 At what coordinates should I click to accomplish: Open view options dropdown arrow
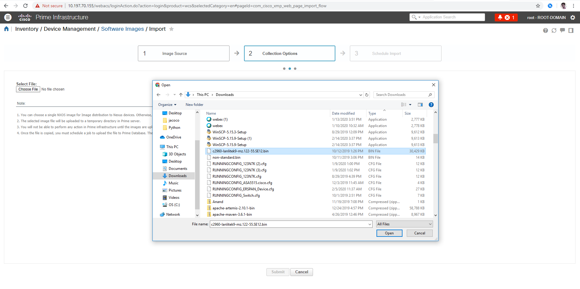pyautogui.click(x=410, y=105)
